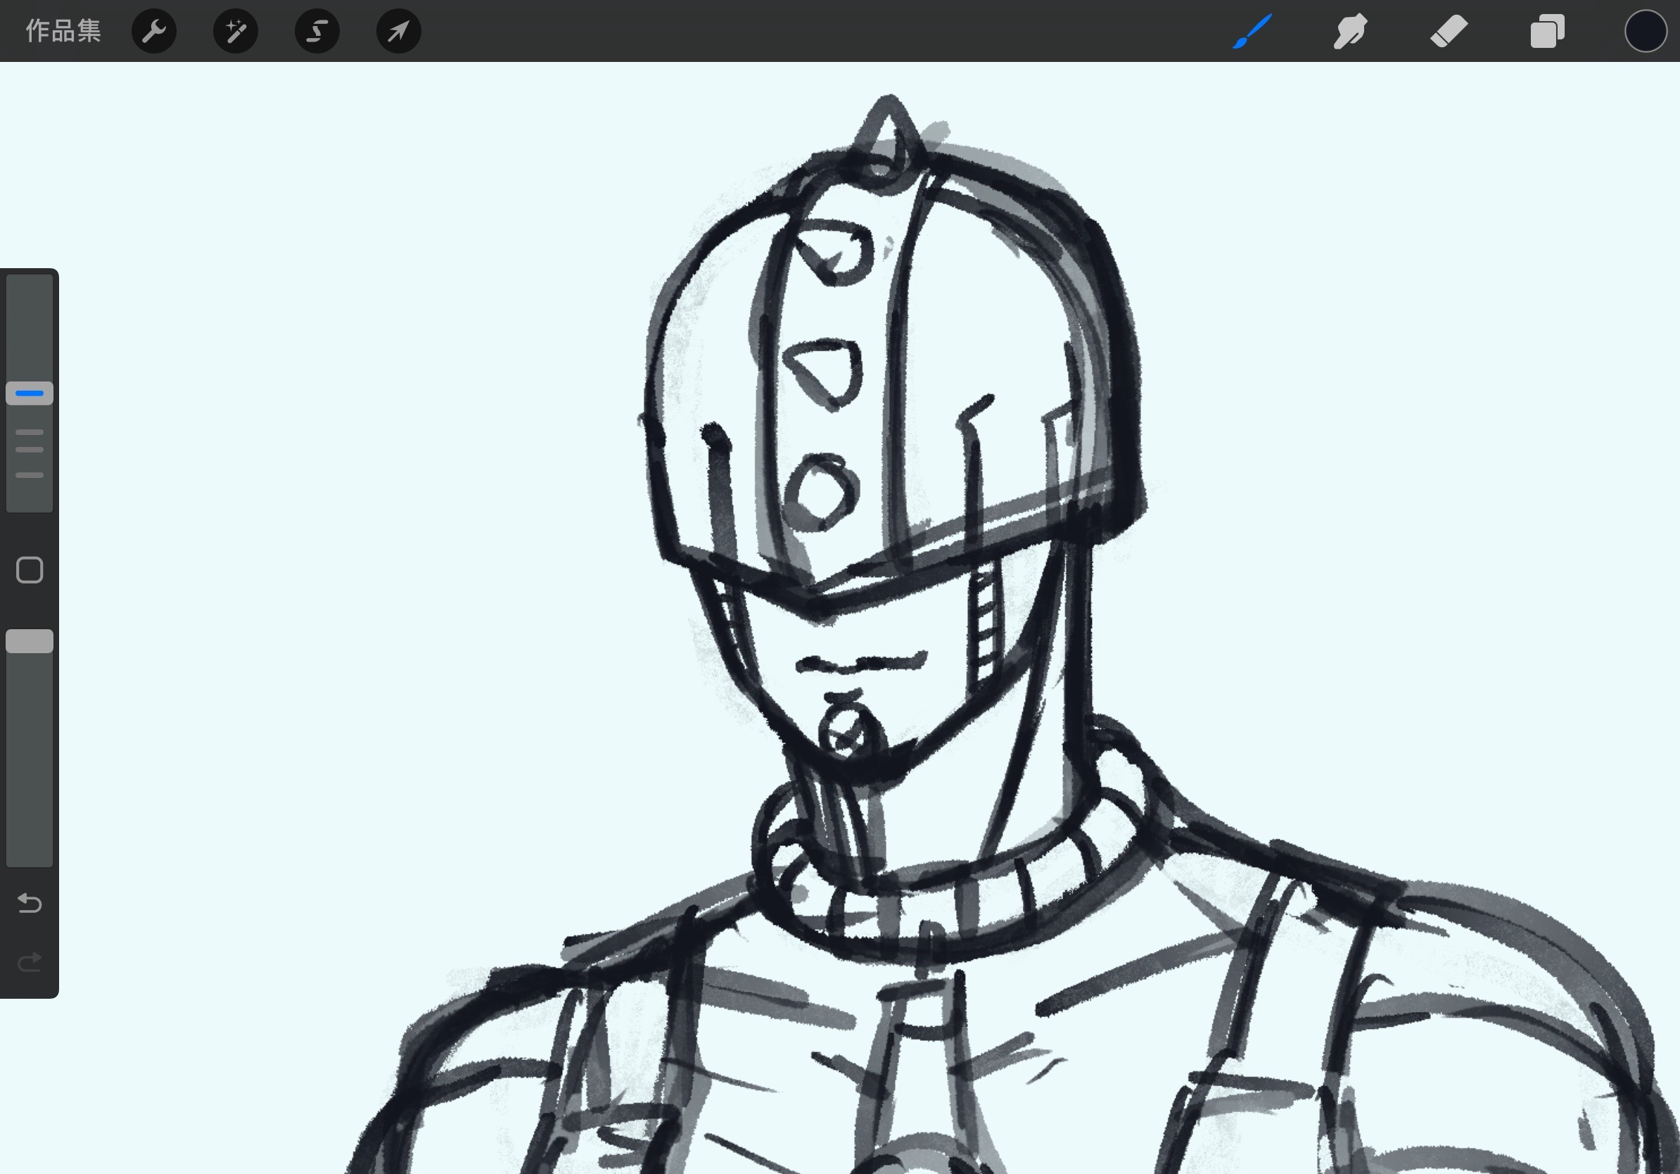Activate the Transform arrow tool

(399, 31)
